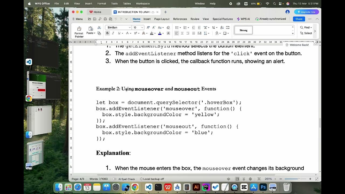The width and height of the screenshot is (345, 194).
Task: Click the Copy icon below Cut
Action: point(99,33)
